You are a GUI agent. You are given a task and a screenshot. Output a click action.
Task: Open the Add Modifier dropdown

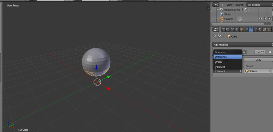[243, 45]
